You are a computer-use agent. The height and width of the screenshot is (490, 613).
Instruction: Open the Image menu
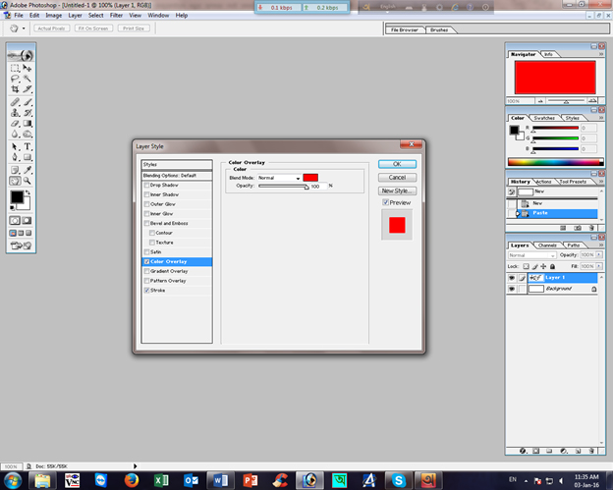click(54, 16)
